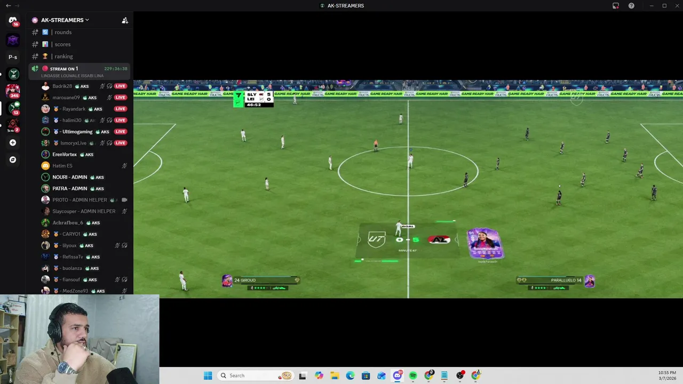This screenshot has height=384, width=683.
Task: Open Microsoft Store from taskbar
Action: [x=366, y=375]
